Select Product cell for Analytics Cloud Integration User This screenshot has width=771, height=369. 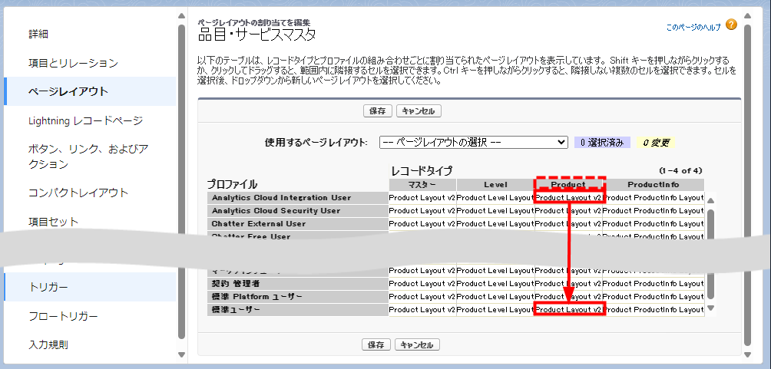(x=568, y=198)
